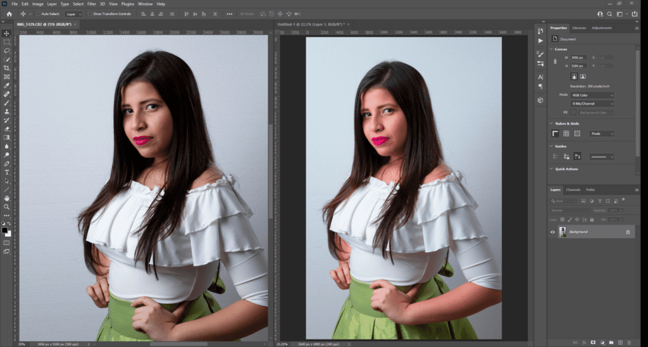Screen dimensions: 648x347
Task: Click the foreground color swatch
Action: point(6,230)
